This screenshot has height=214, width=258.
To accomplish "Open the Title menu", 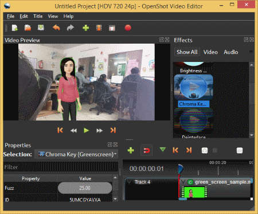I will [38, 16].
